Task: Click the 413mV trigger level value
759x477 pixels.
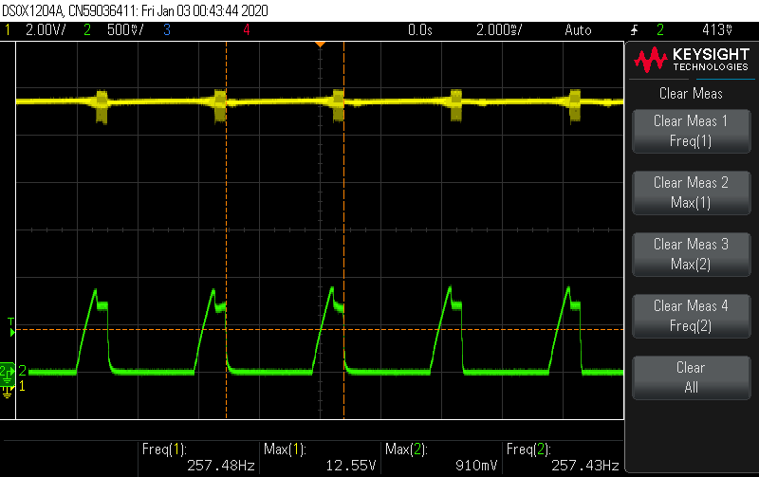Action: pos(717,30)
